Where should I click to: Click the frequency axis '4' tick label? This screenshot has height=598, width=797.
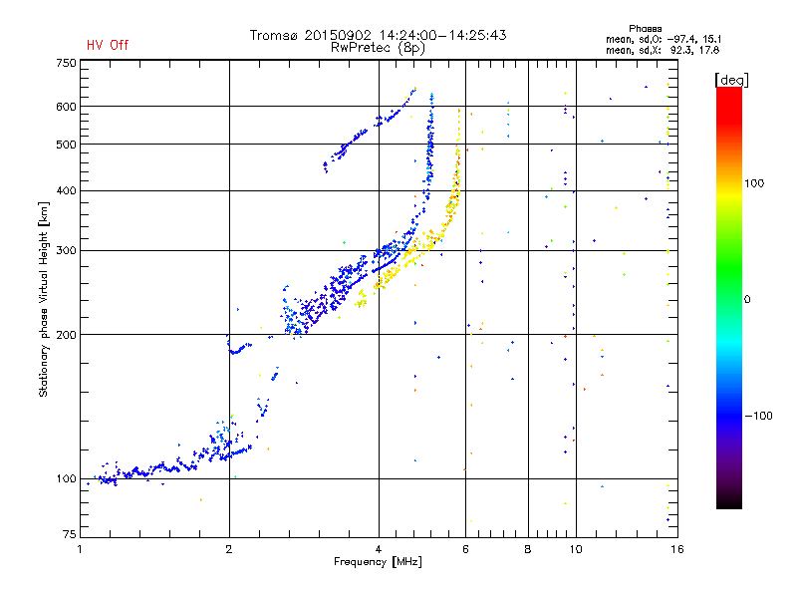[x=379, y=549]
